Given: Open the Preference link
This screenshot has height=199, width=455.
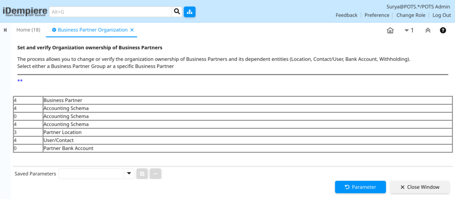Looking at the screenshot, I should tap(377, 15).
